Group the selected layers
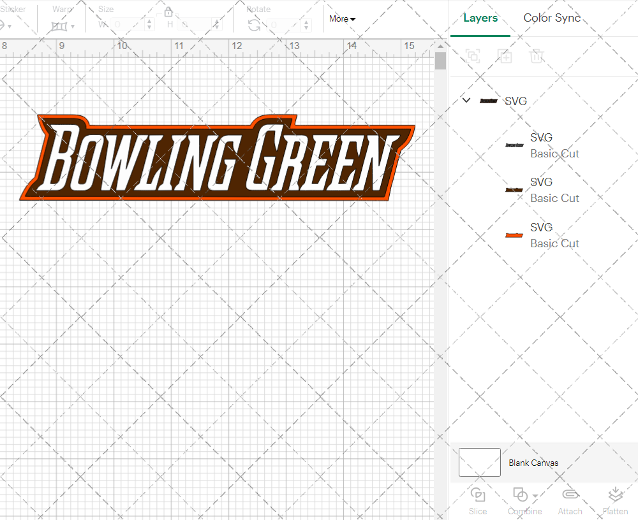The height and width of the screenshot is (520, 638). 473,56
